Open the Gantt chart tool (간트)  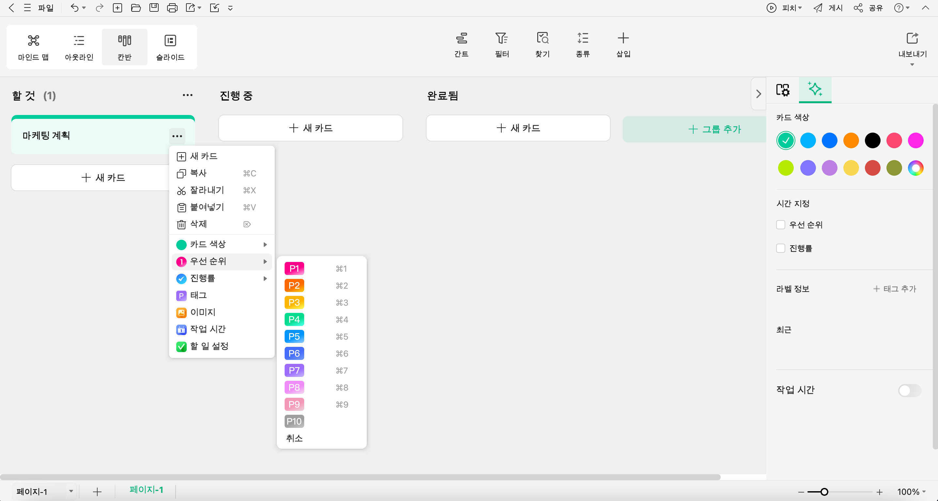[461, 45]
